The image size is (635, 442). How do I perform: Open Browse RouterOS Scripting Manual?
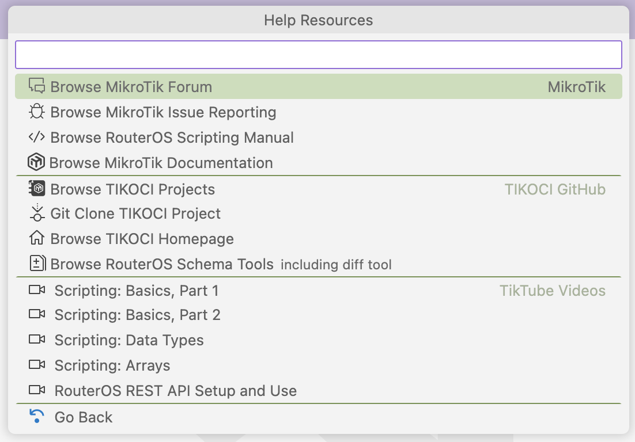[318, 138]
